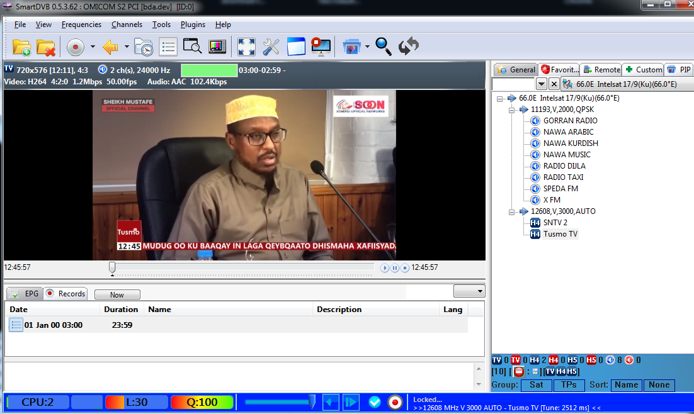This screenshot has width=694, height=414.
Task: Toggle the Sat group button
Action: (x=537, y=385)
